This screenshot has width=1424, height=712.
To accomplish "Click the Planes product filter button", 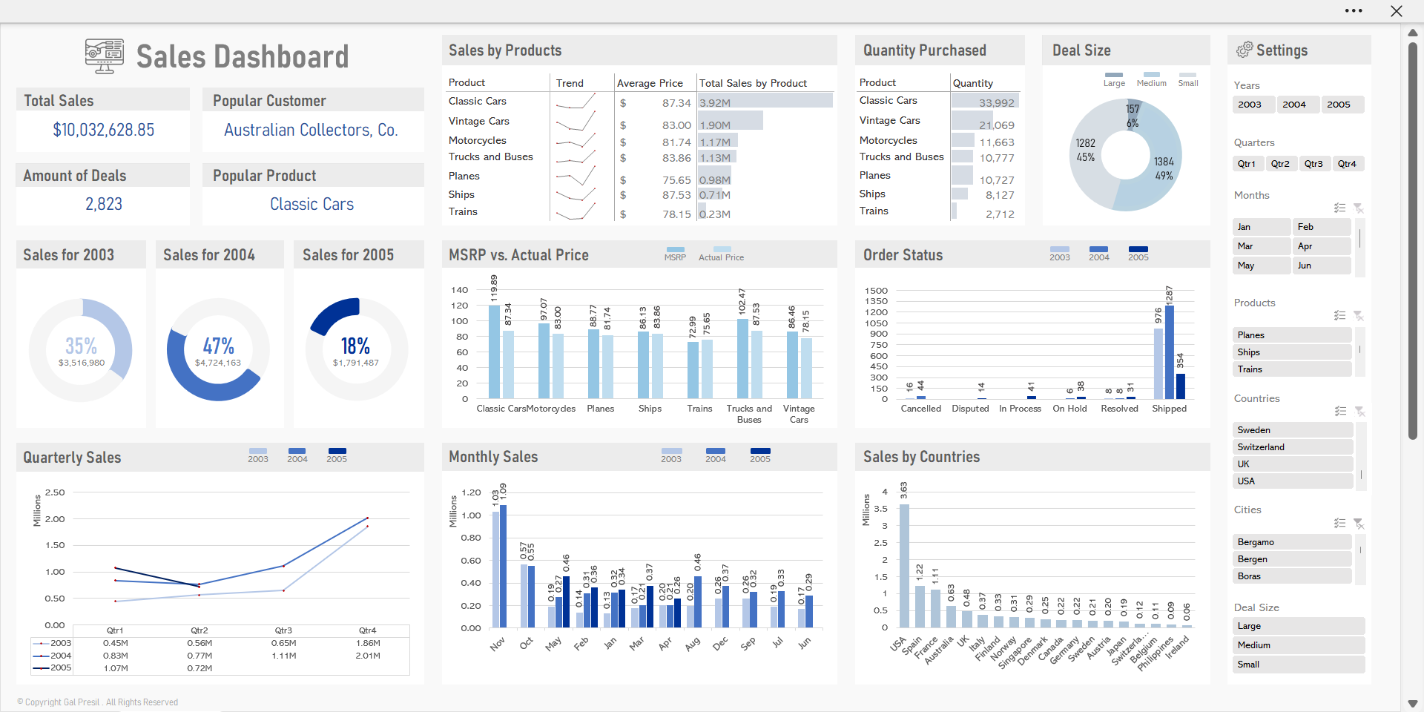I will click(1292, 335).
